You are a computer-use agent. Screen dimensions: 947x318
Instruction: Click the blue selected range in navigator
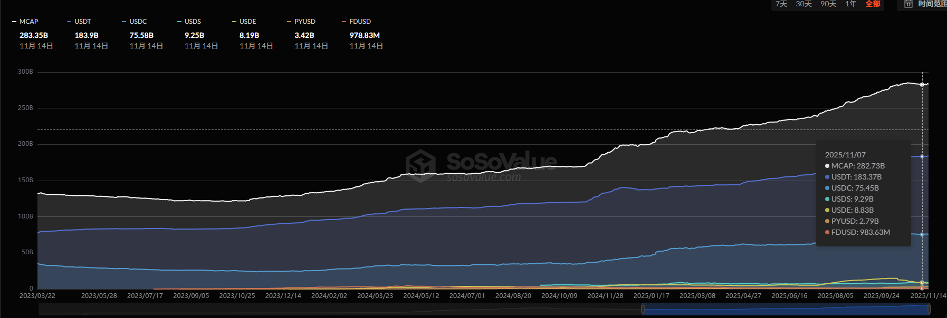coord(786,310)
